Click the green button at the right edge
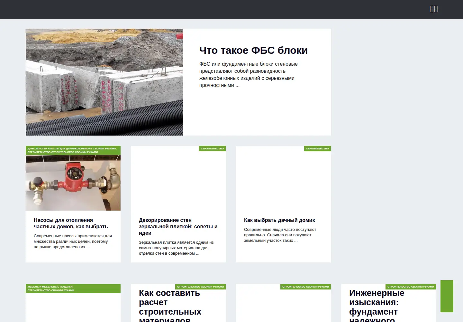The height and width of the screenshot is (322, 463). (447, 296)
